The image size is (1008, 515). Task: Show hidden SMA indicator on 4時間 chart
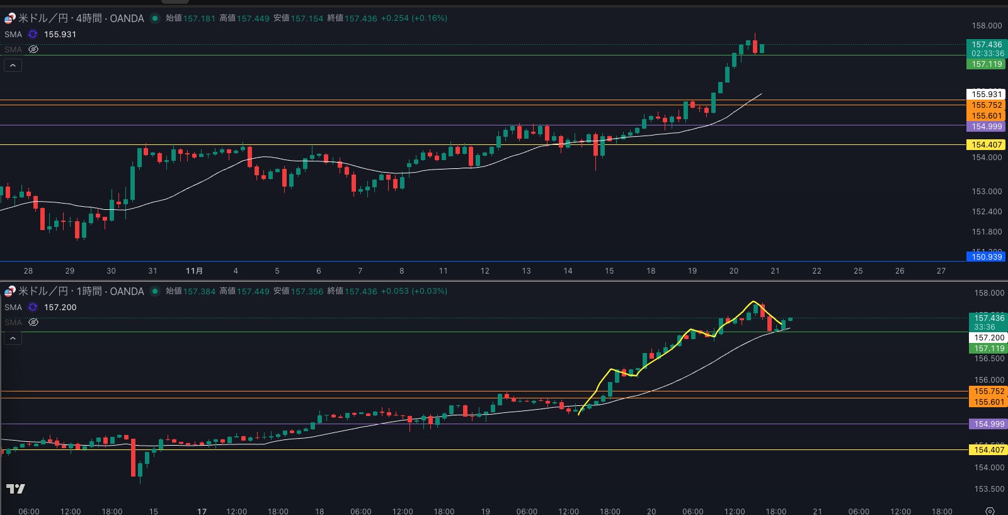pyautogui.click(x=33, y=49)
